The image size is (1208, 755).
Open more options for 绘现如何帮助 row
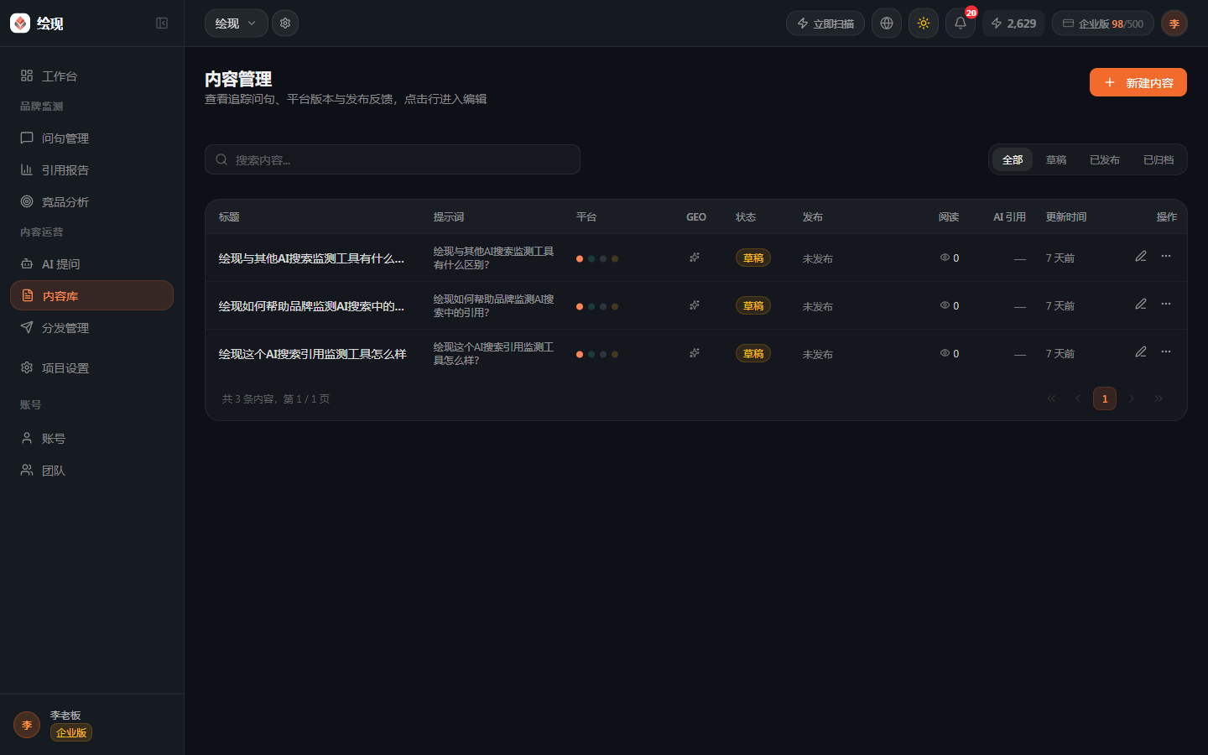[x=1166, y=304]
